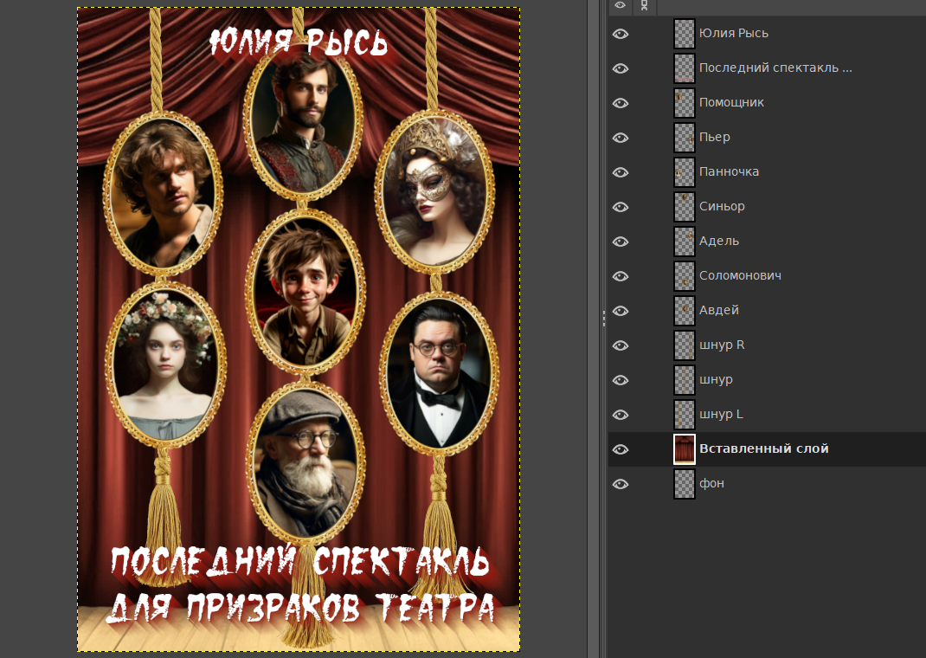Hide the Авдей layer
The image size is (926, 658).
pos(621,311)
